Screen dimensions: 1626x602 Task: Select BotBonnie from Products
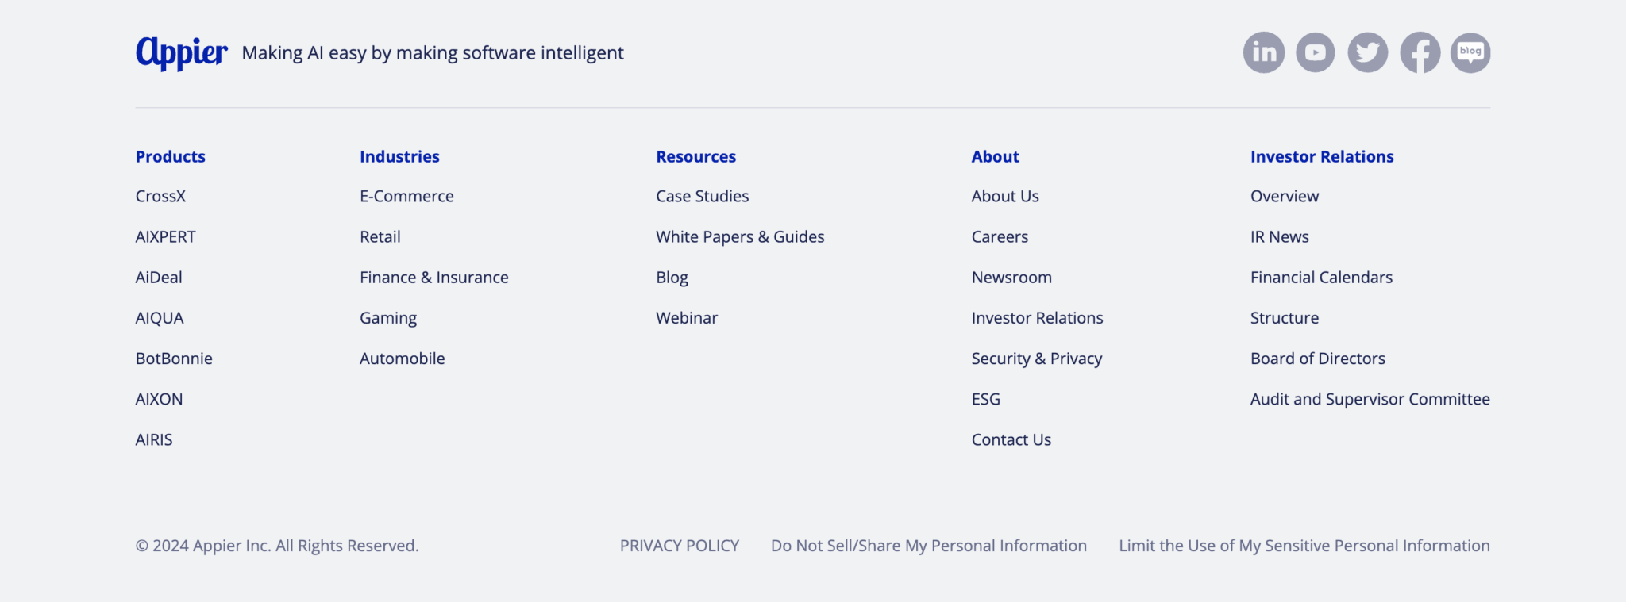point(174,359)
